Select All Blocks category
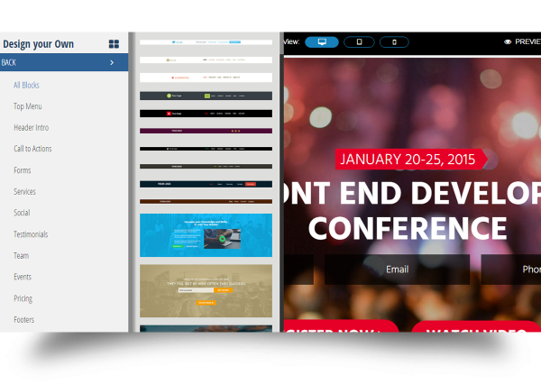Viewport: 541px width, 384px height. 26,86
